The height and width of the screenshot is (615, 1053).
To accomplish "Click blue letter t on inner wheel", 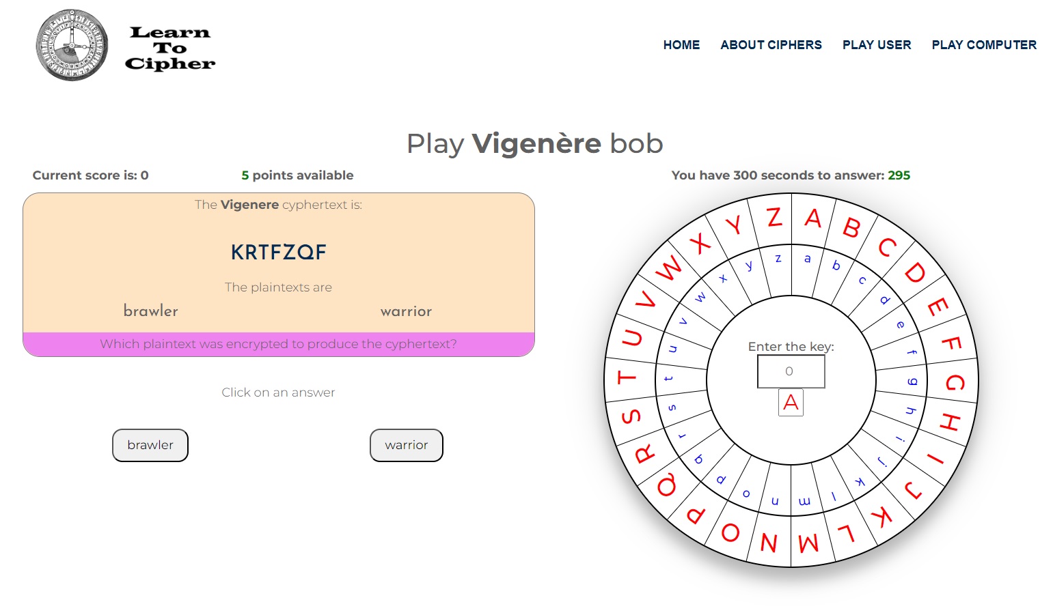I will click(669, 378).
